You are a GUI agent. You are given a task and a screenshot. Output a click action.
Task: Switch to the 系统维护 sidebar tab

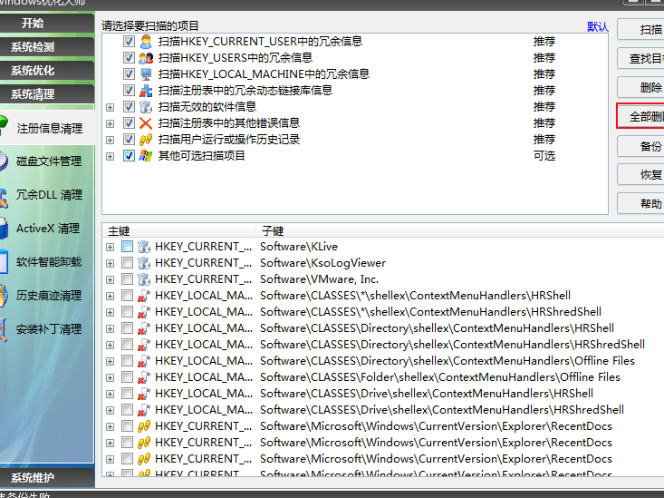coord(46,478)
